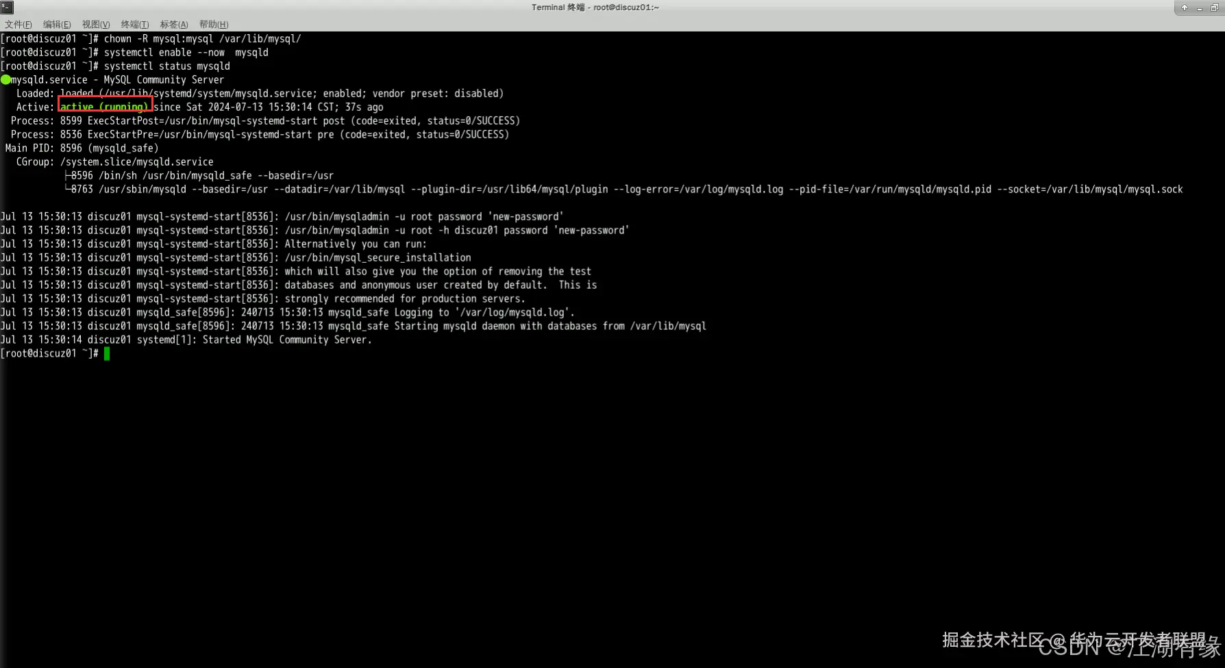Open the 标签(A) menu
1225x668 pixels.
[174, 25]
